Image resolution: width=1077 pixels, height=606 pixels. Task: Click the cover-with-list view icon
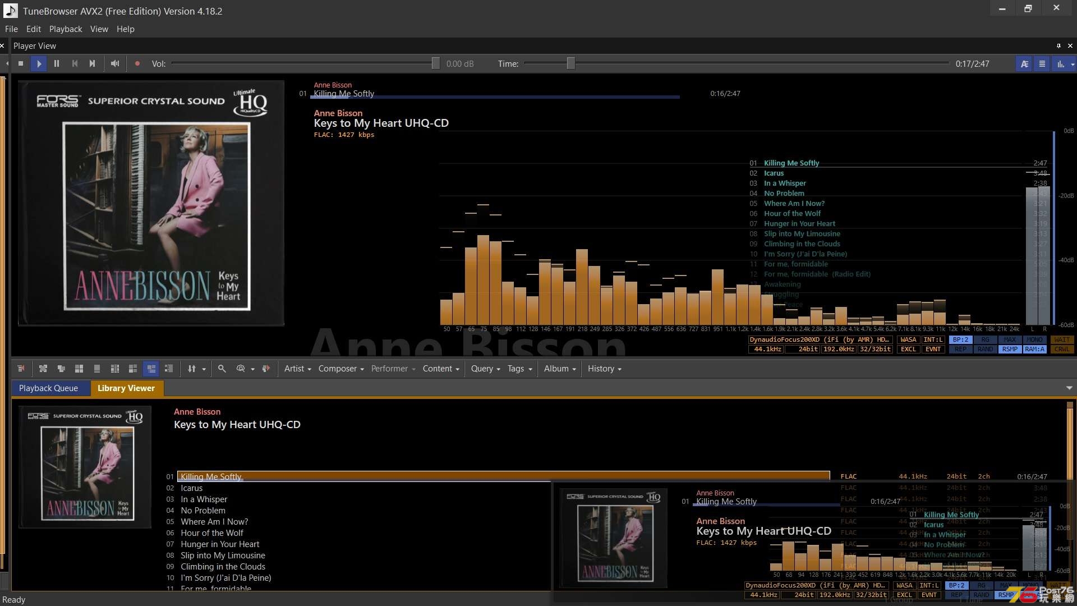133,369
